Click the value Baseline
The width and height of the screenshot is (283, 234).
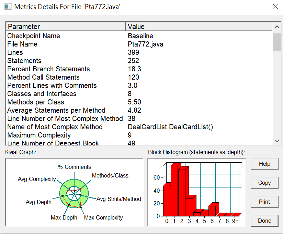140,36
